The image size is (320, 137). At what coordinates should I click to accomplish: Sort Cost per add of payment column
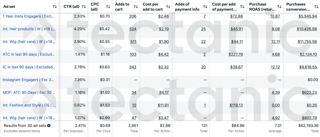[242, 7]
